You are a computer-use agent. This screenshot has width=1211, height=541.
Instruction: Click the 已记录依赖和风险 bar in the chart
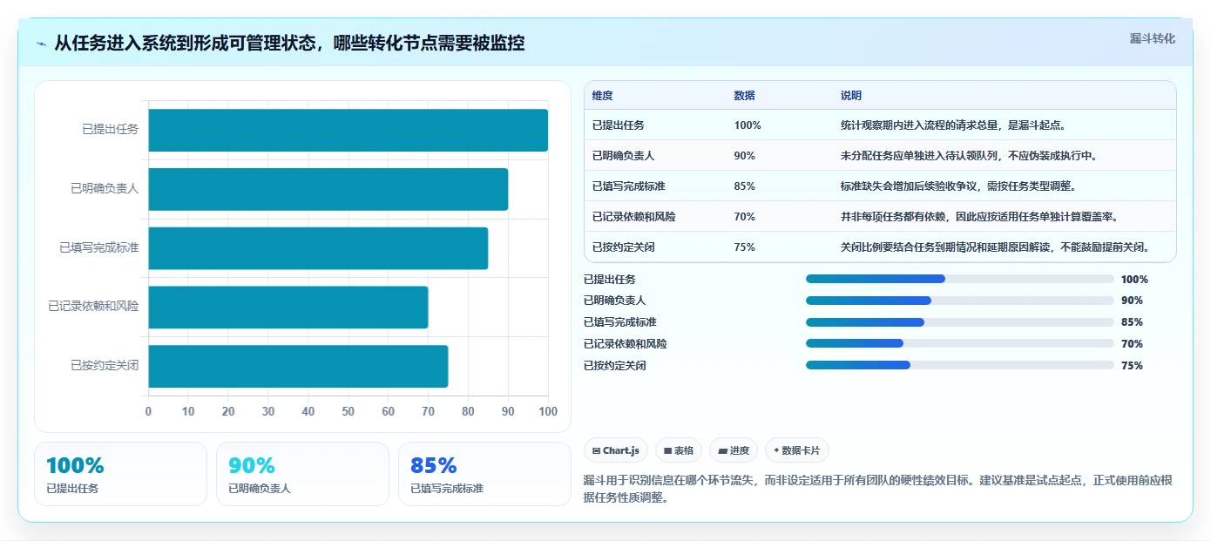tap(288, 307)
